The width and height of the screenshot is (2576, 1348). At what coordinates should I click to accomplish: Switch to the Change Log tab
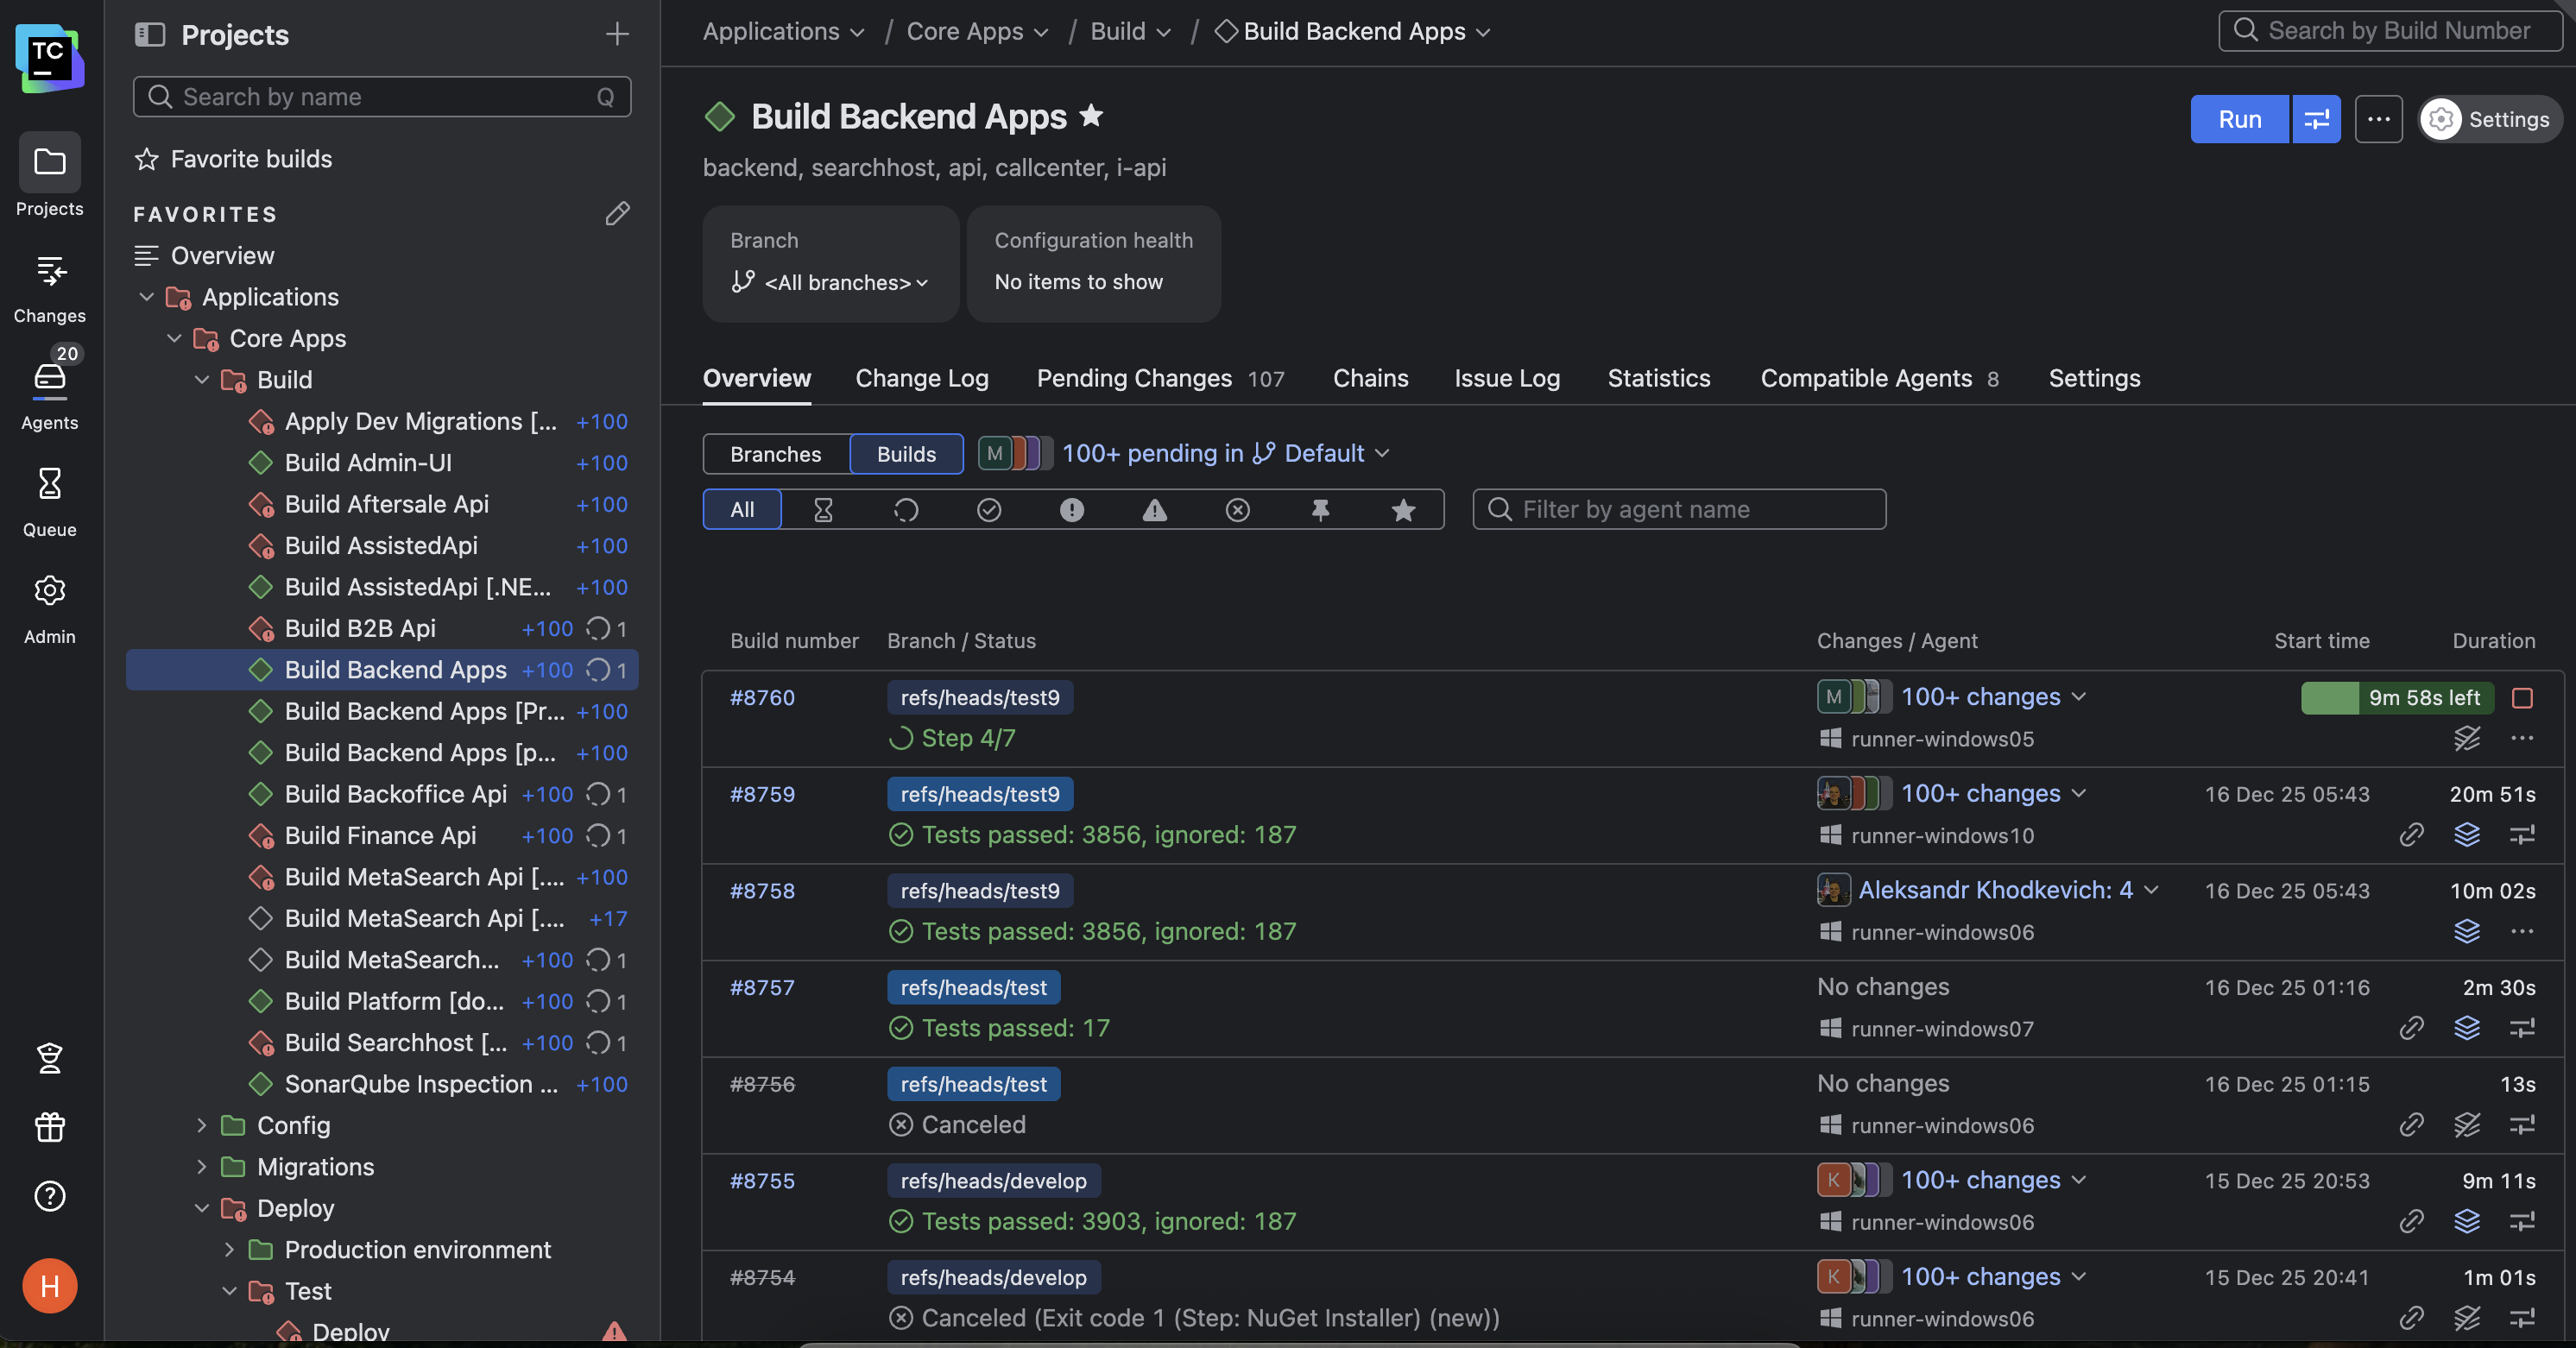(921, 378)
